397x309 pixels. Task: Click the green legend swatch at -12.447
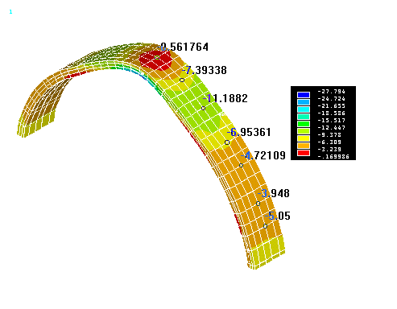point(304,124)
